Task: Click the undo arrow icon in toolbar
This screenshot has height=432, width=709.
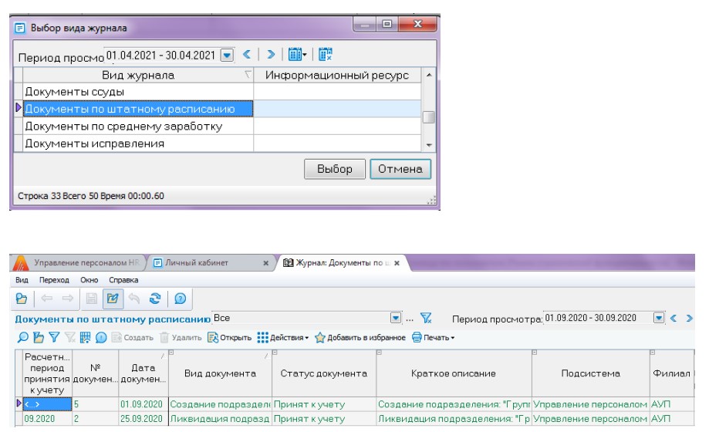Action: coord(133,299)
